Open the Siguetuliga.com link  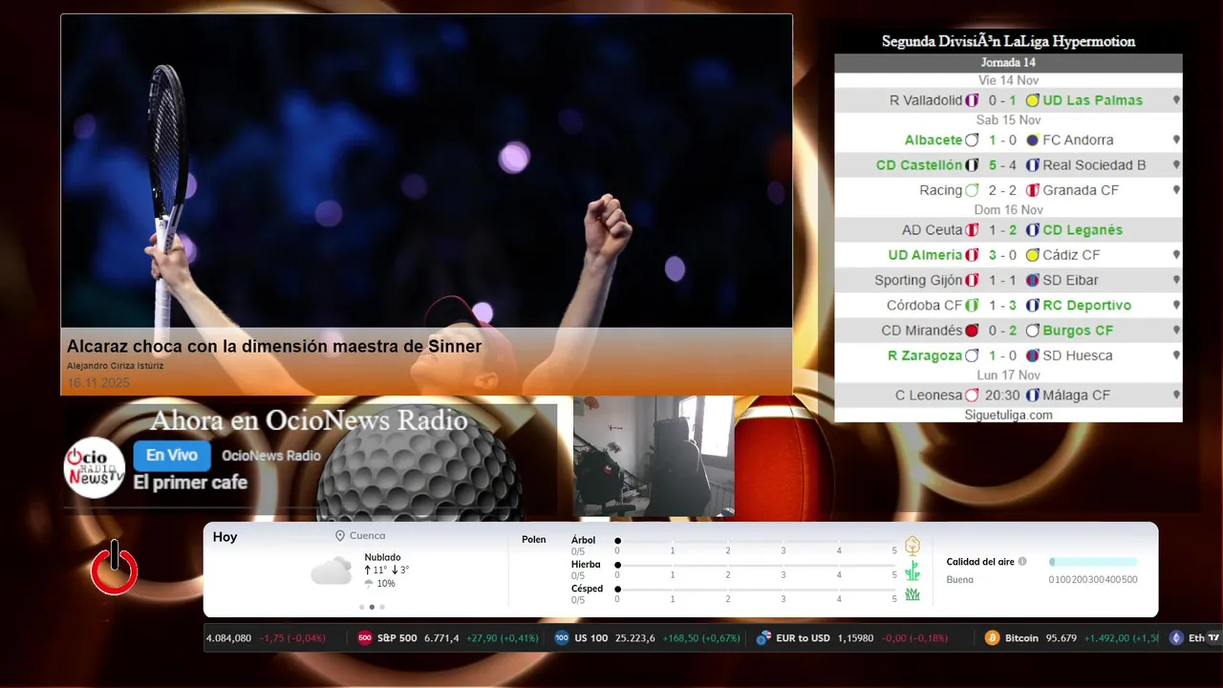point(1008,415)
